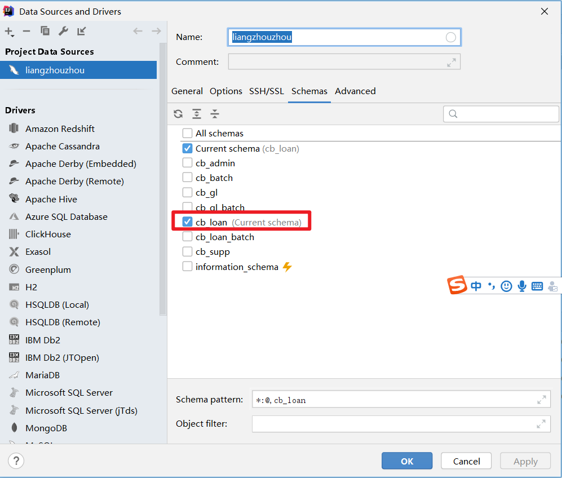Select the Amazon Redshift driver
Screen dimensions: 562x478
click(60, 129)
